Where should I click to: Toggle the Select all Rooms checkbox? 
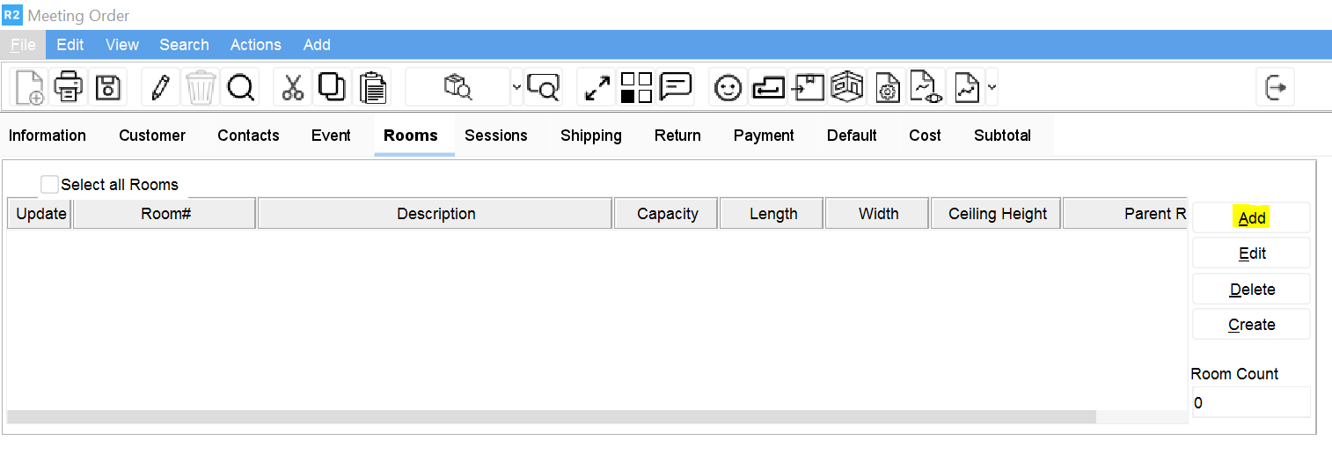click(x=50, y=185)
